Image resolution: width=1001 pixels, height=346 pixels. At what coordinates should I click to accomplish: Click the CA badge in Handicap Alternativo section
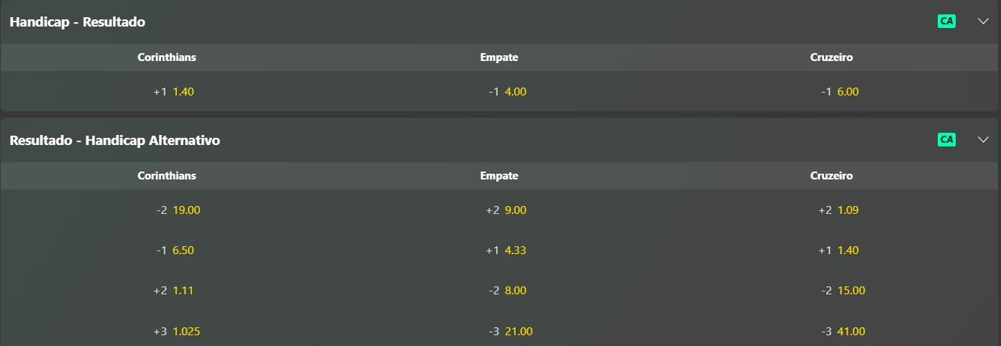[946, 140]
